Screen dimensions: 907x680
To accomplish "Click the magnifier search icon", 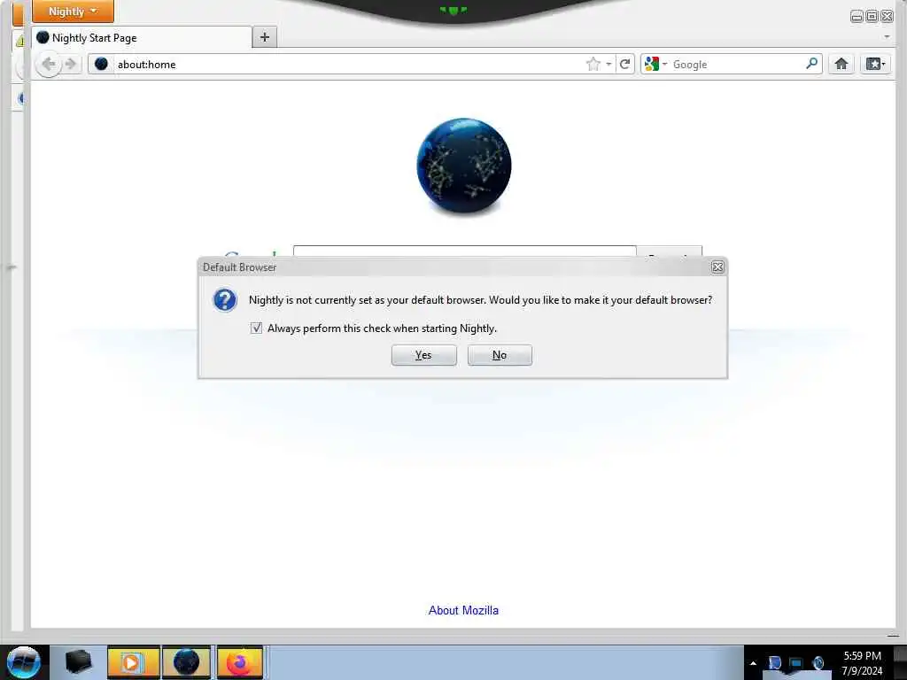I will tap(812, 64).
